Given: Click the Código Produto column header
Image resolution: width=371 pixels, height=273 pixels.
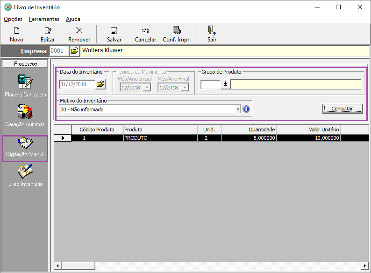Looking at the screenshot, I should (x=97, y=130).
